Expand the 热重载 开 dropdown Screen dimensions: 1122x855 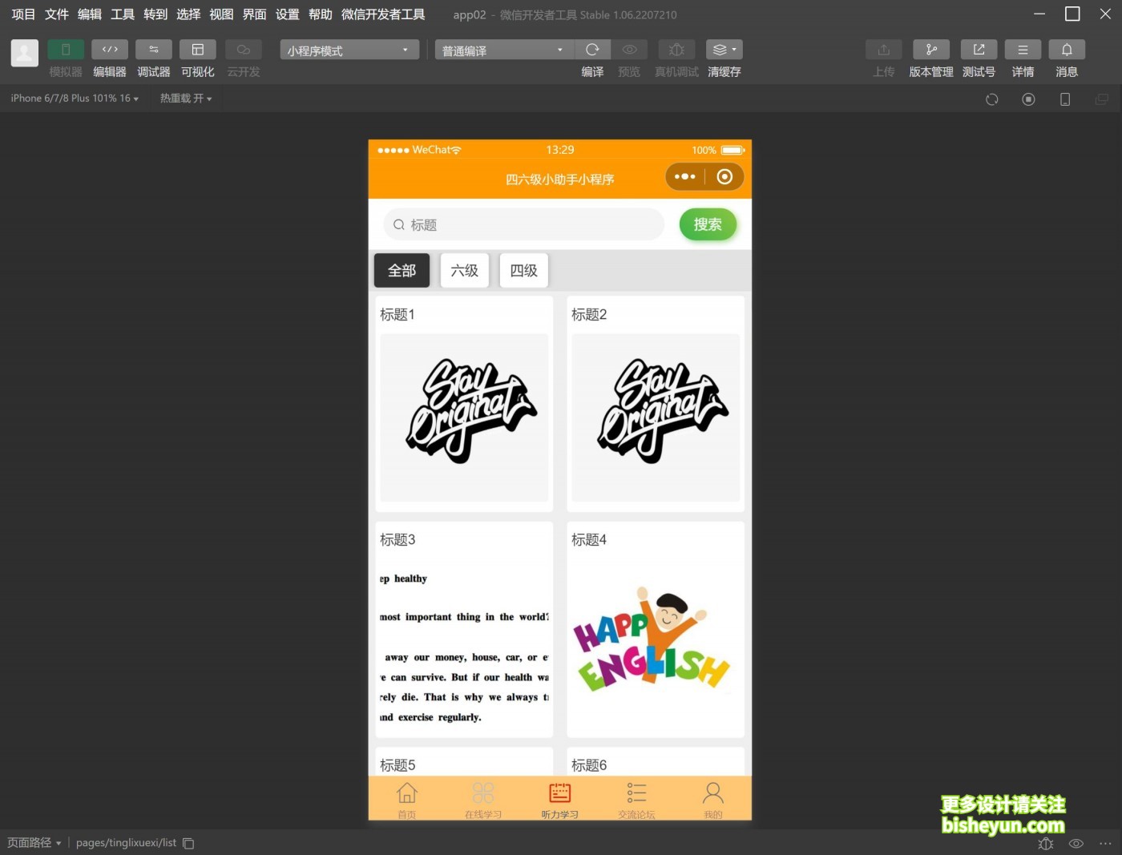186,99
